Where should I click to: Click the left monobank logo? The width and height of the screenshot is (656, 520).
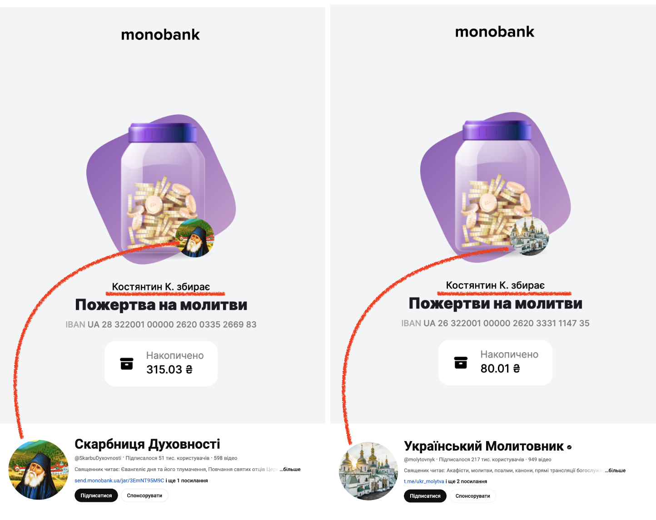[x=160, y=34]
